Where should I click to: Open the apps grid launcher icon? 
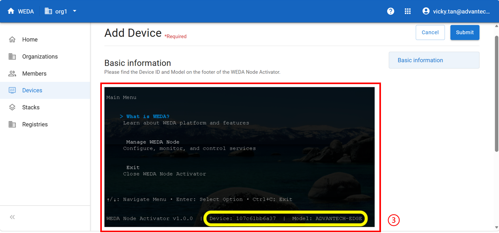[x=408, y=11]
